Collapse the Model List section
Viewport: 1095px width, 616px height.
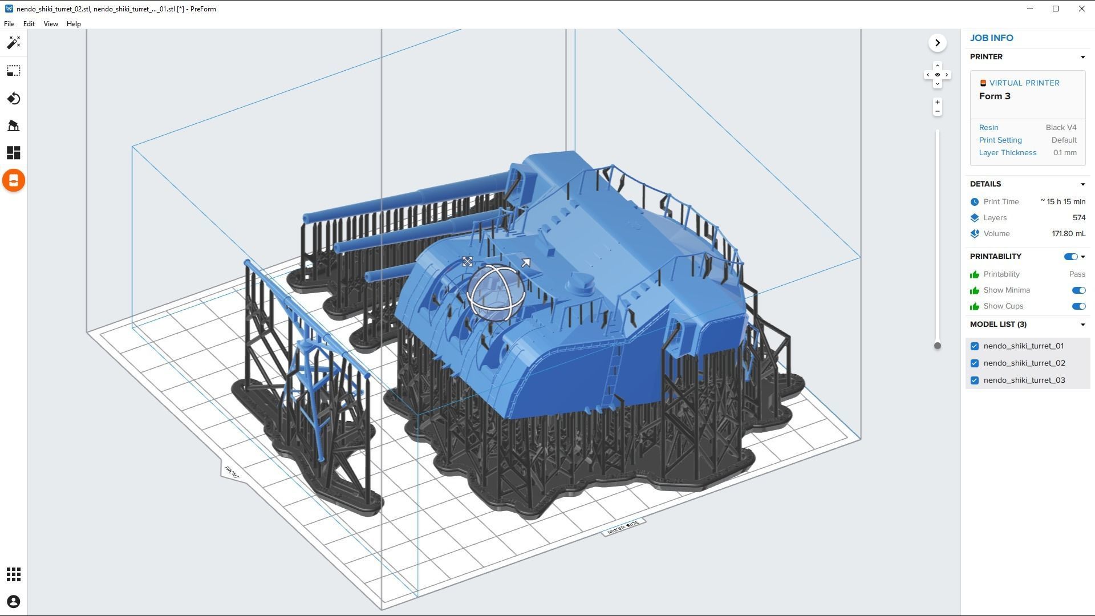point(1082,325)
